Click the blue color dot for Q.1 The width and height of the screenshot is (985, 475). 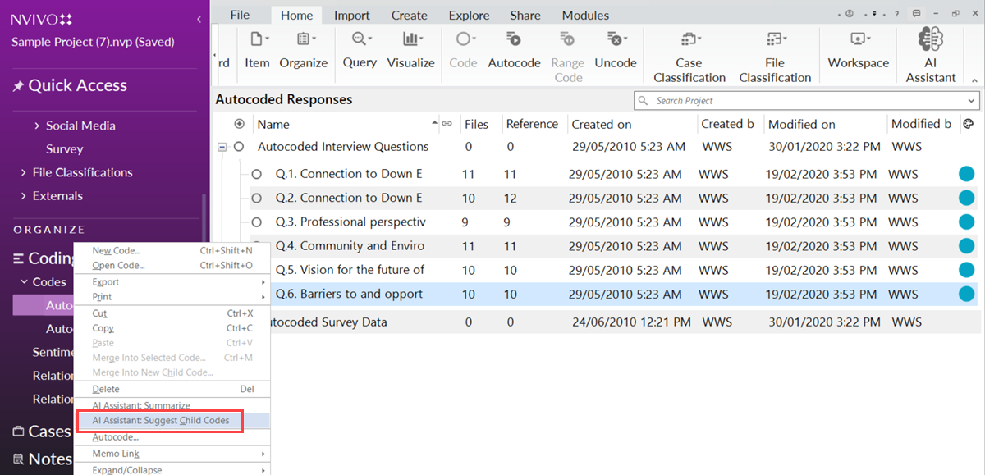tap(966, 175)
